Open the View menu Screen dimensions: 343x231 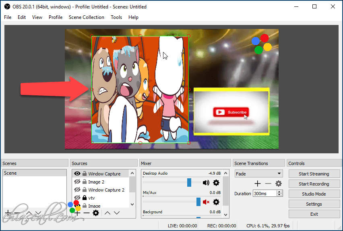click(x=37, y=17)
